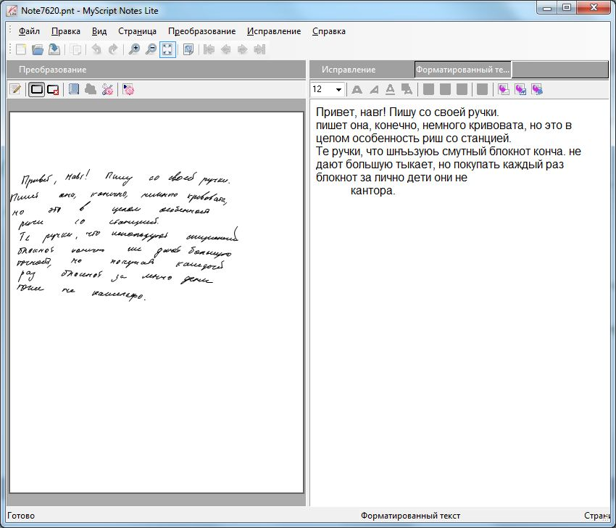This screenshot has width=616, height=528.
Task: Click the word 'кантора.' in the recognized text
Action: click(372, 191)
